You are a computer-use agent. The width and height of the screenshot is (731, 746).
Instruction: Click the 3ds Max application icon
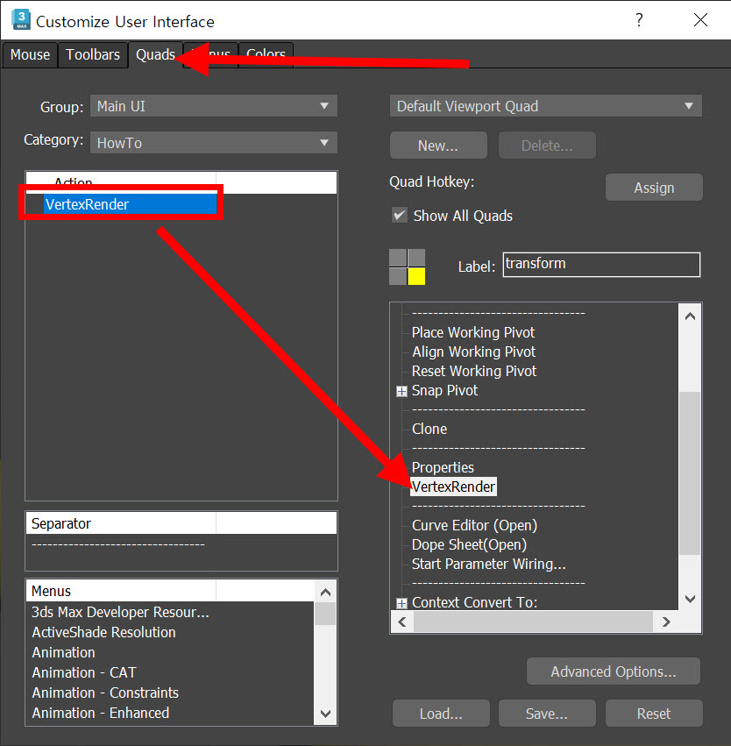[x=21, y=20]
